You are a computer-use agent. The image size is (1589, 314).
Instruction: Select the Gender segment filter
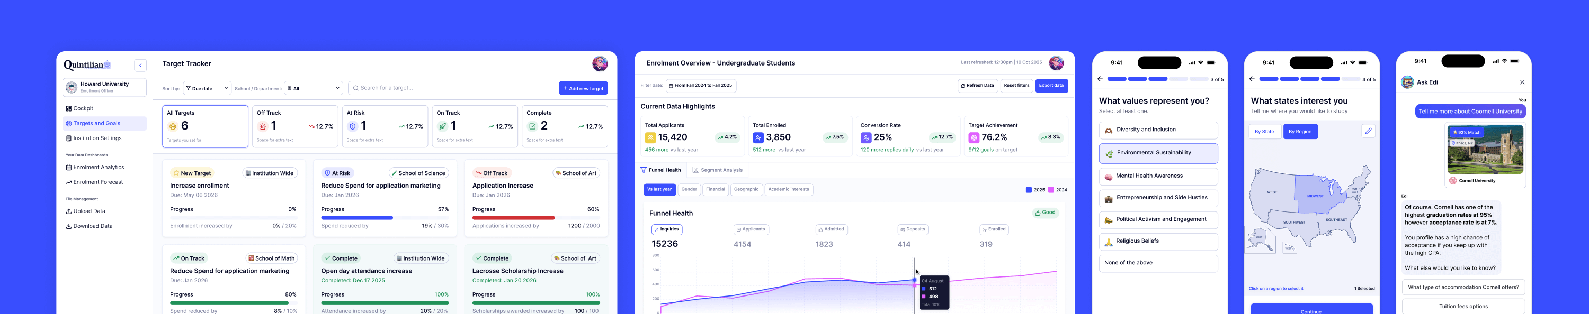689,190
